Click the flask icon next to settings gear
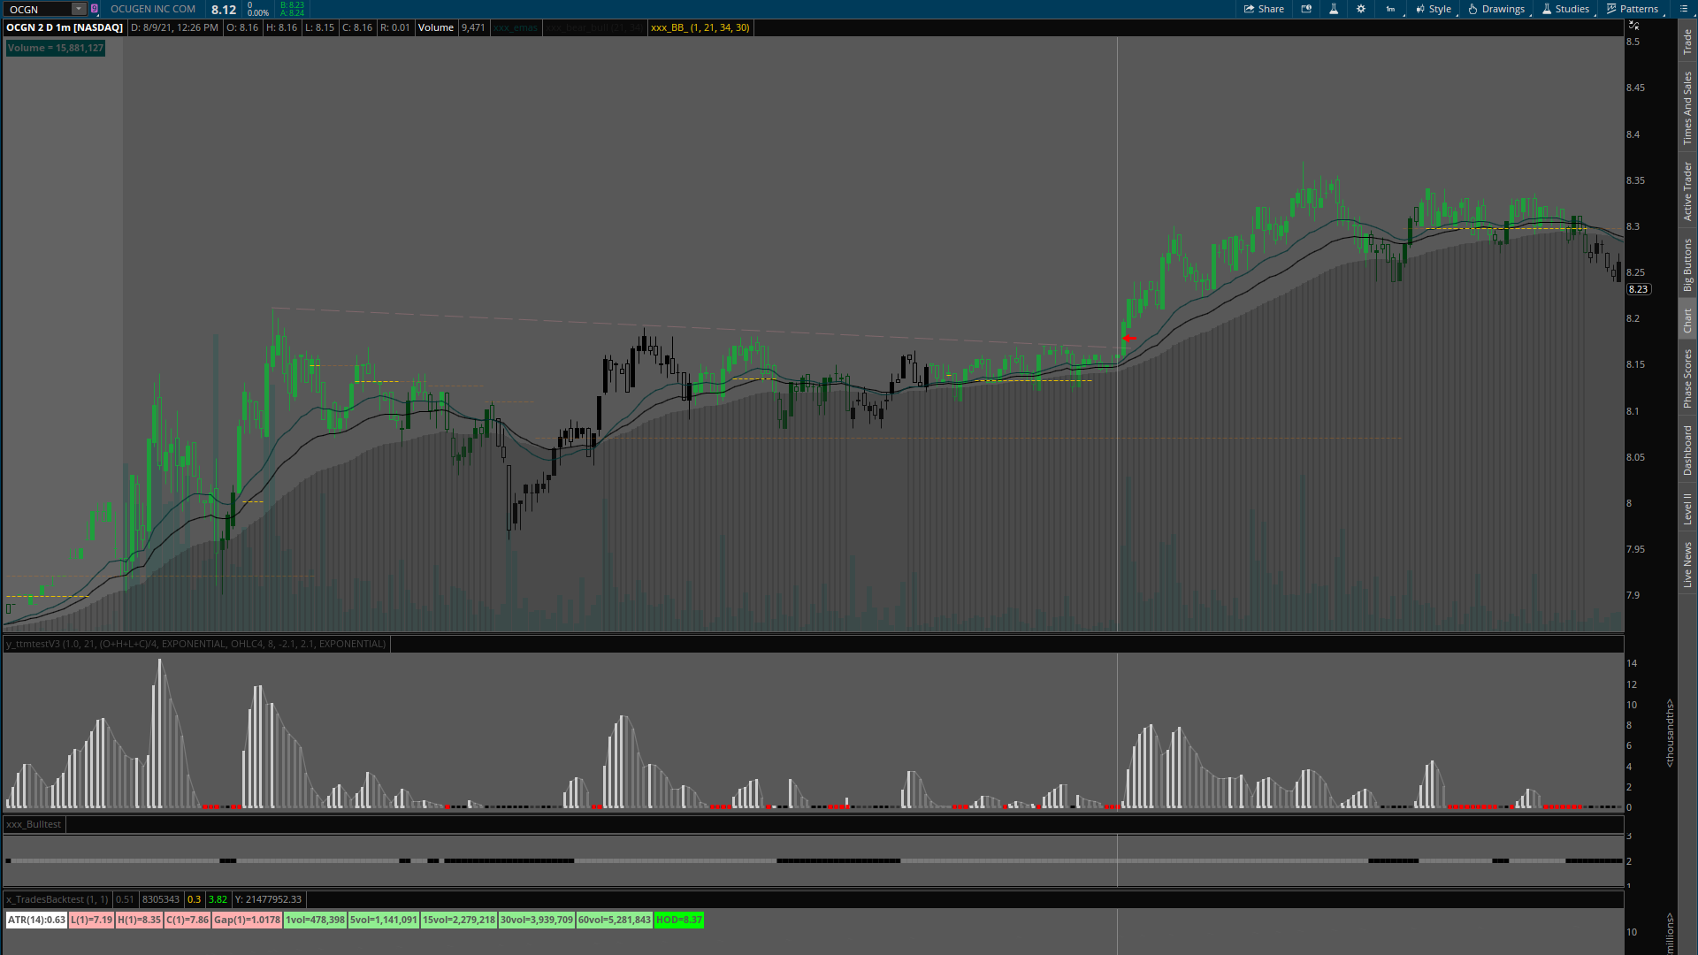 (x=1334, y=9)
